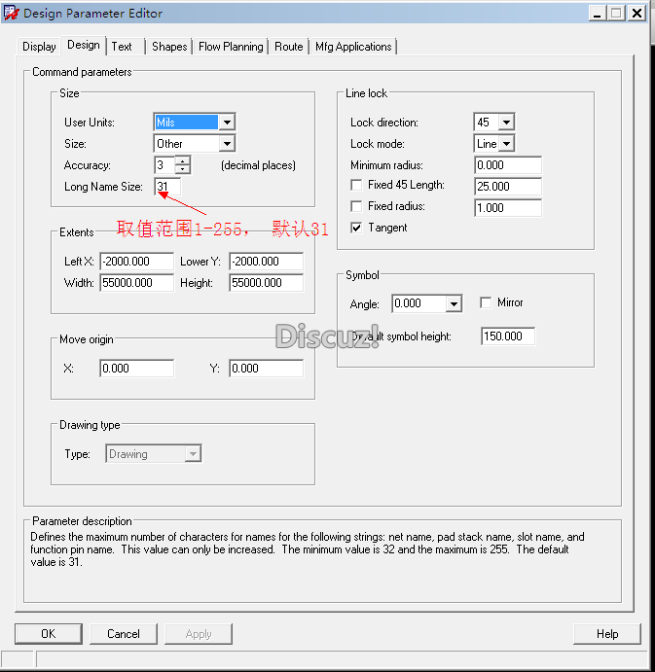Minimize the Design Parameter Editor window
The width and height of the screenshot is (655, 672).
[x=598, y=14]
